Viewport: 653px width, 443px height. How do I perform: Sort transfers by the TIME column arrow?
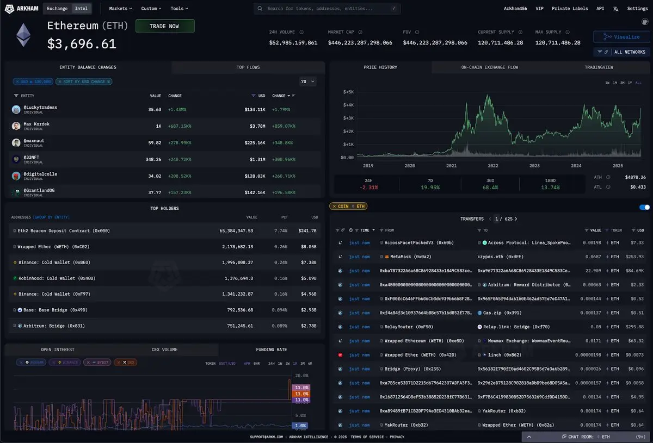point(373,230)
